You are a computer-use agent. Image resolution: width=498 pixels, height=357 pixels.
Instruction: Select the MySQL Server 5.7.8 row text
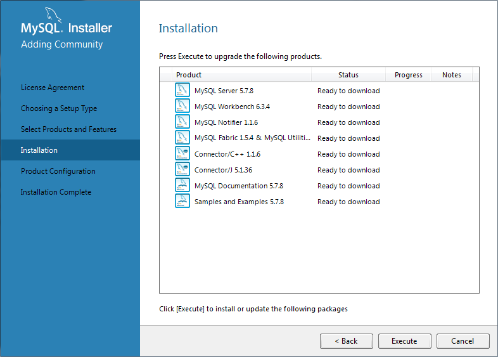pos(224,91)
